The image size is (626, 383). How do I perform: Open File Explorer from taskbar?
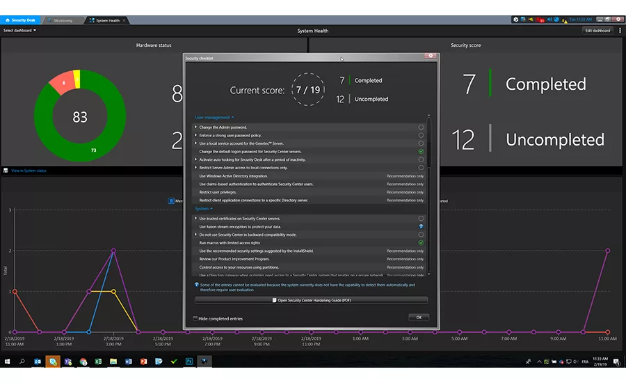point(113,361)
